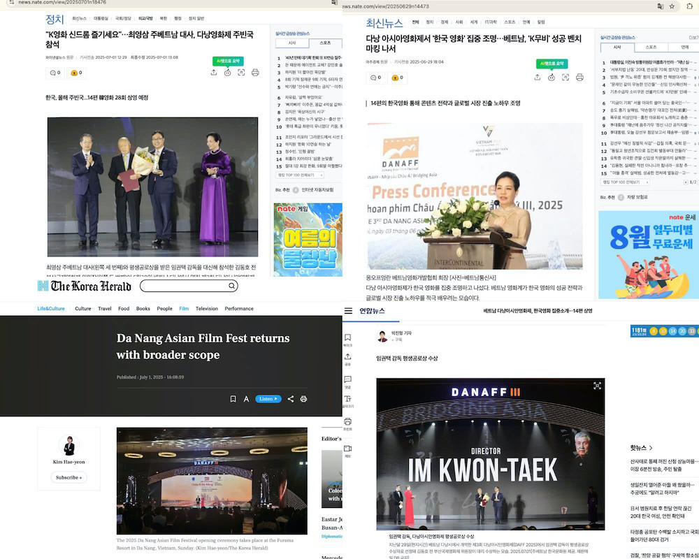The width and height of the screenshot is (699, 559).
Task: Click the print icon in the Korea Herald article
Action: (x=303, y=399)
